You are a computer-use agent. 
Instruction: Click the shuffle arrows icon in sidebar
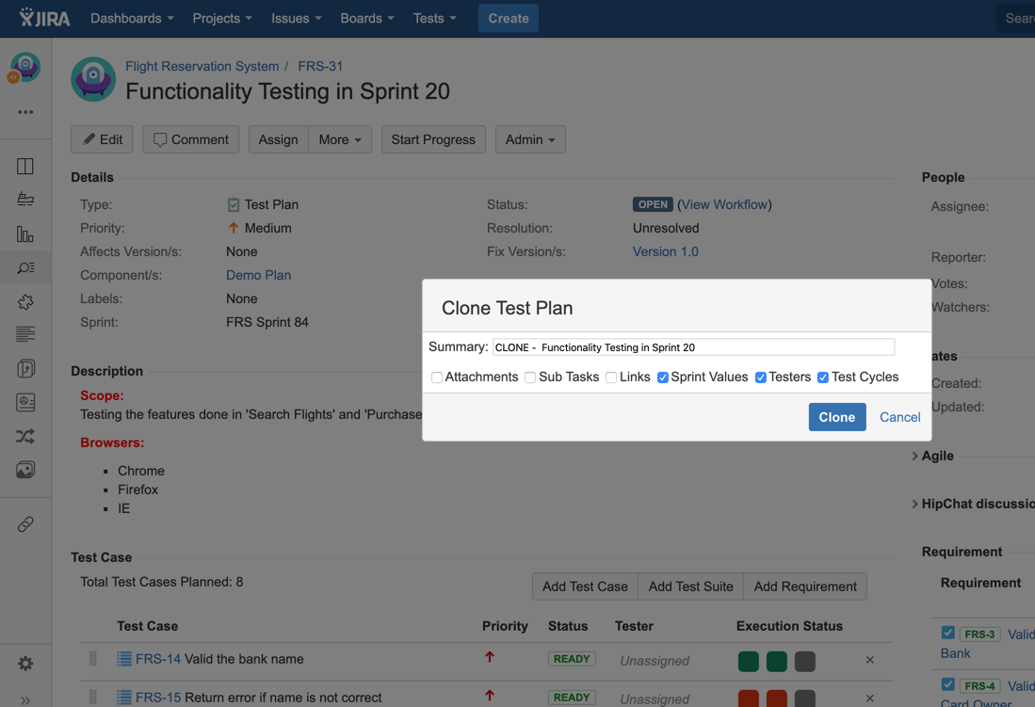pos(25,436)
